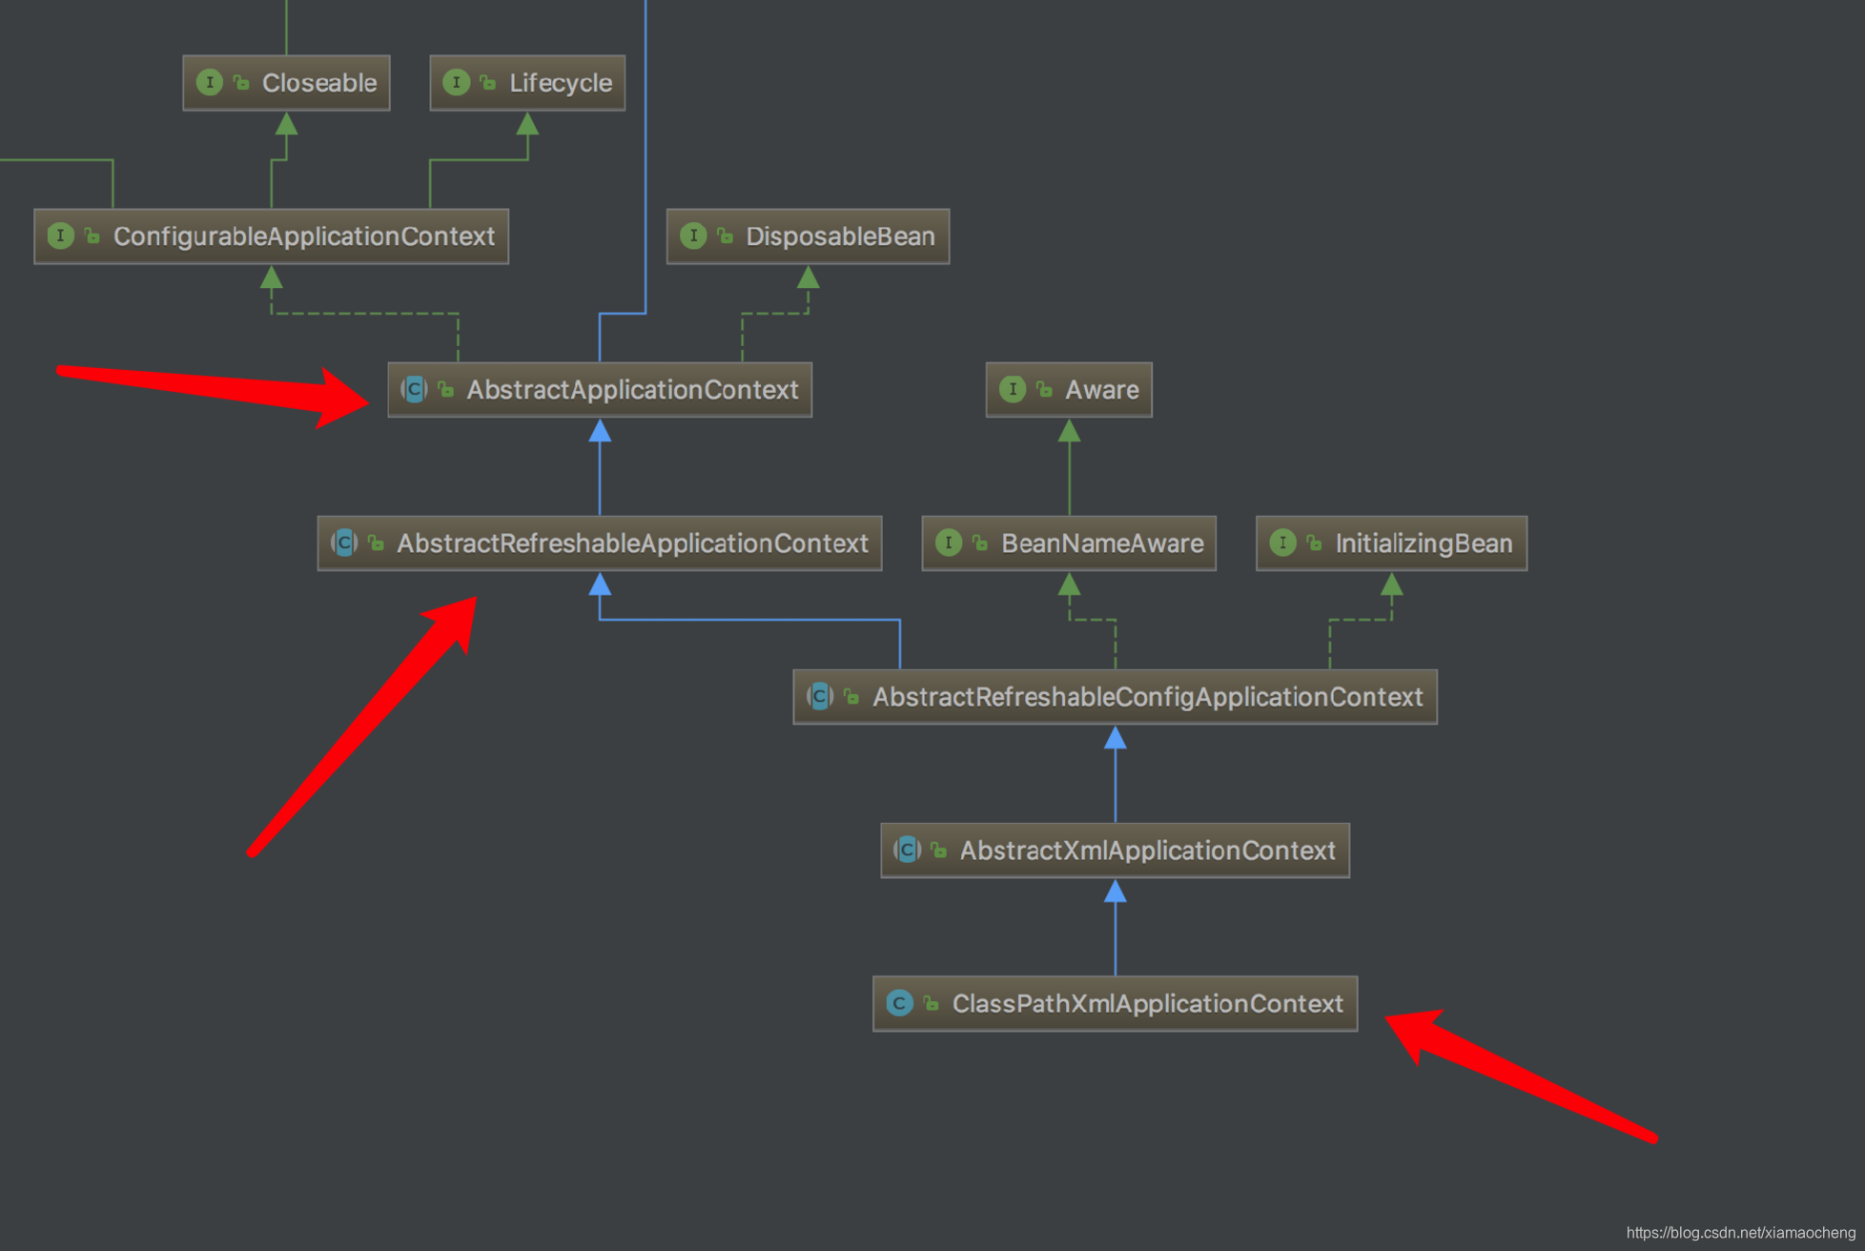
Task: Select the BeanNameAware interface node
Action: [1101, 543]
